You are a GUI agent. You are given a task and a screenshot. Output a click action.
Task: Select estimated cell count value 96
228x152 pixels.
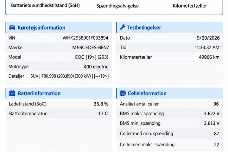click(x=216, y=104)
